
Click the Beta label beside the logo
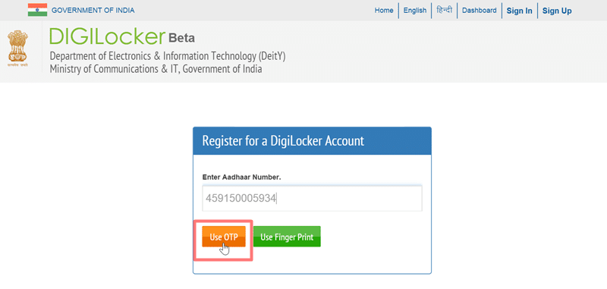click(x=181, y=38)
